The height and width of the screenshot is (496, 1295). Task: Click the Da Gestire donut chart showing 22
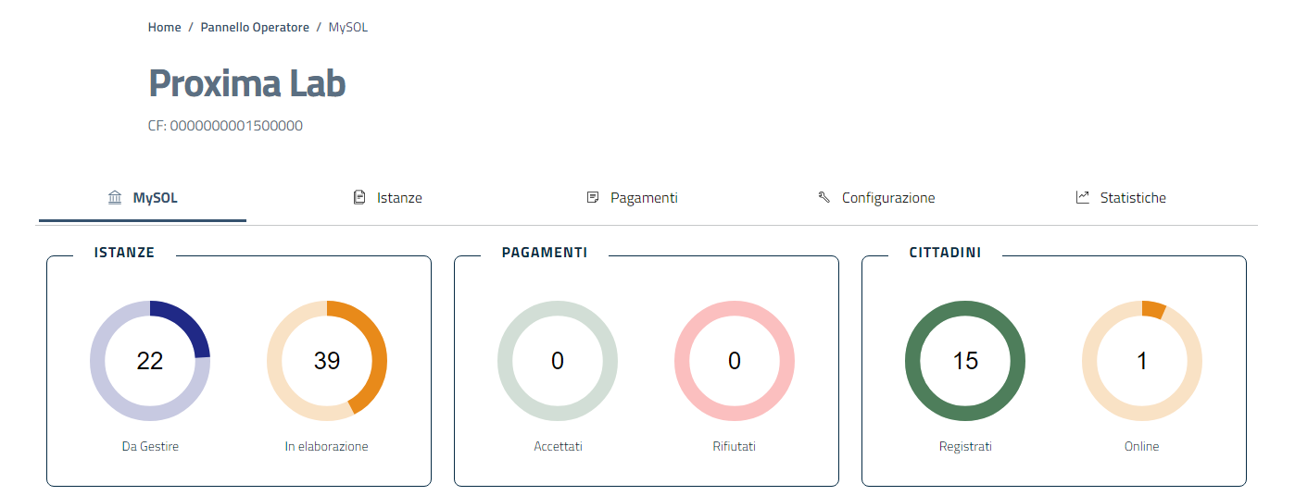(150, 361)
